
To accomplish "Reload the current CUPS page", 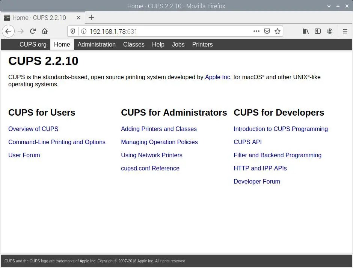I will pyautogui.click(x=33, y=31).
